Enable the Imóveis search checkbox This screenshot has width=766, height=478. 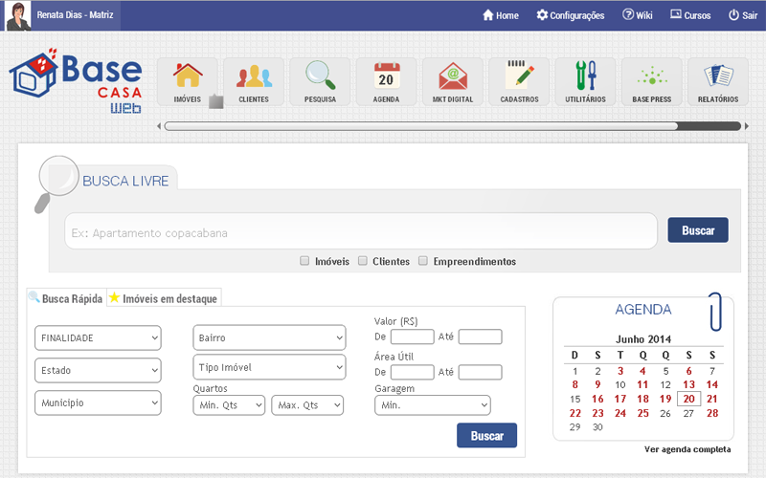click(x=304, y=261)
